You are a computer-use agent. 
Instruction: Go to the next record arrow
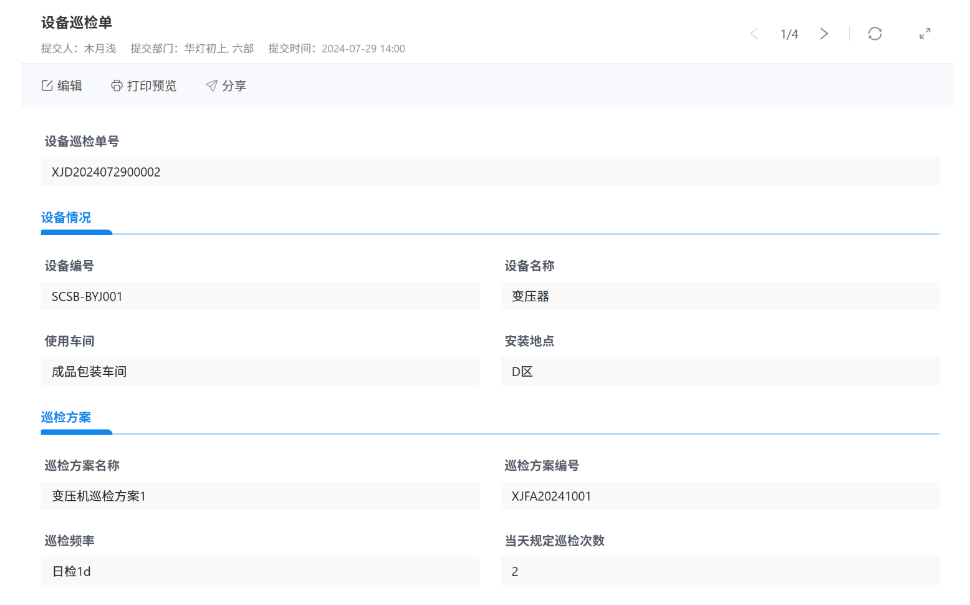(824, 34)
